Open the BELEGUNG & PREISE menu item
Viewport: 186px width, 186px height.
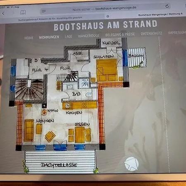coord(120,34)
